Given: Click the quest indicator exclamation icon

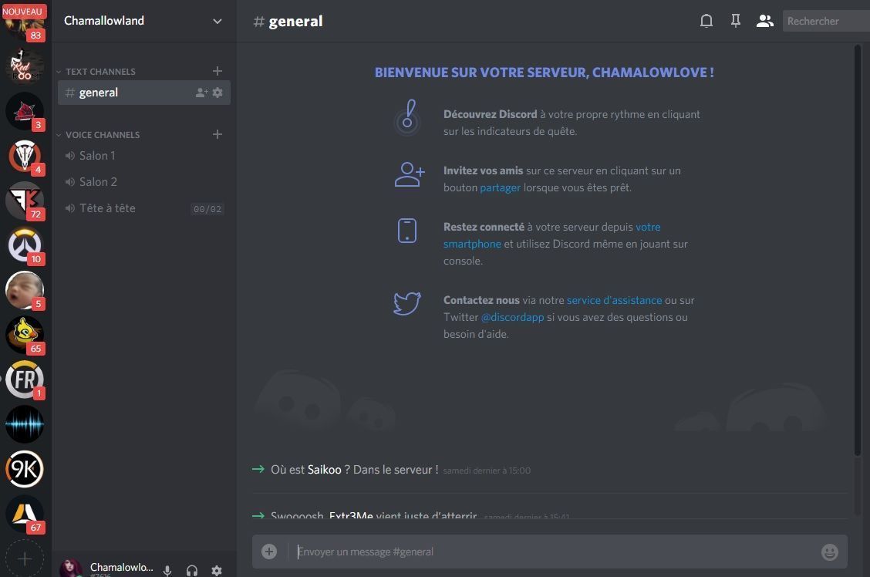Looking at the screenshot, I should click(407, 116).
